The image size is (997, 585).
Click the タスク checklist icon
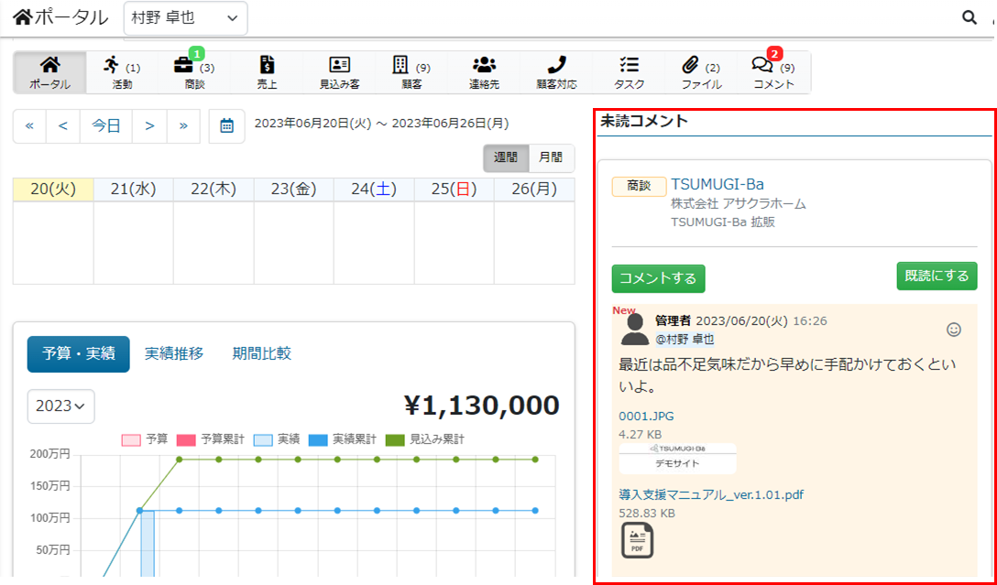629,64
